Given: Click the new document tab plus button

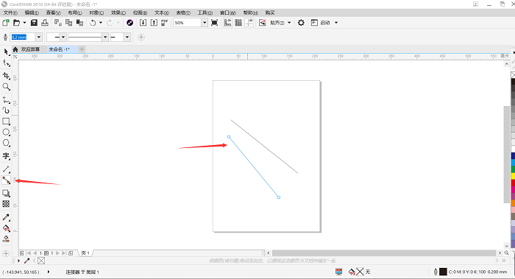Looking at the screenshot, I should pos(82,49).
